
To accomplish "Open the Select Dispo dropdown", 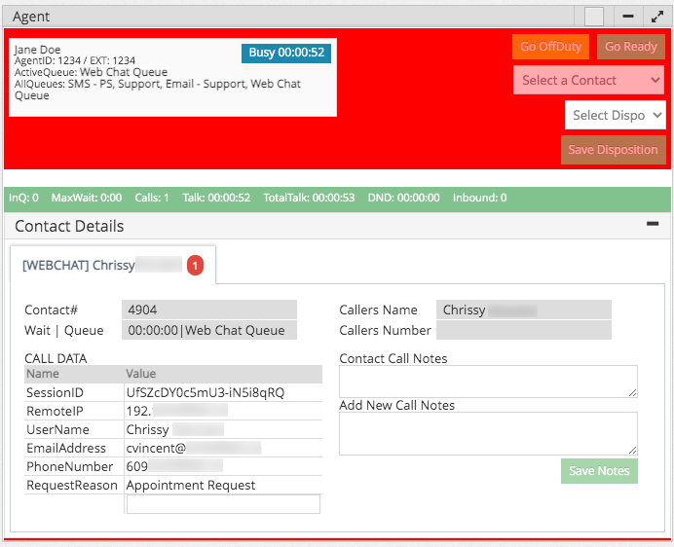I will [x=616, y=115].
